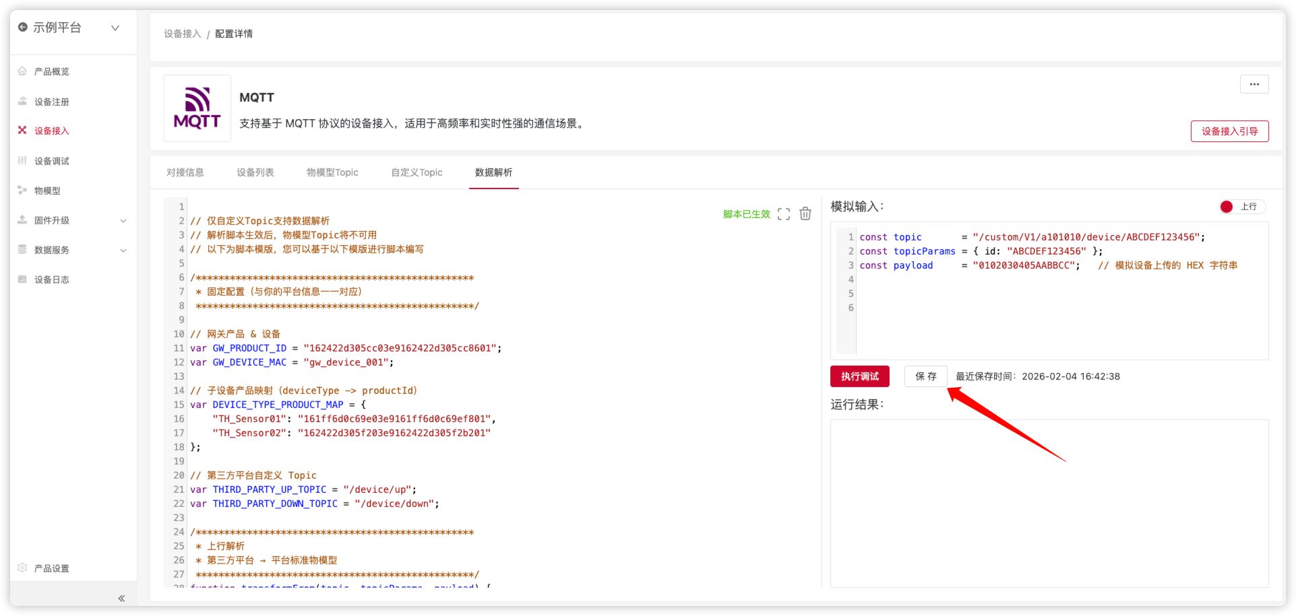Screen dimensions: 1296x616
Task: Open 物模型 in the sidebar
Action: click(x=47, y=191)
